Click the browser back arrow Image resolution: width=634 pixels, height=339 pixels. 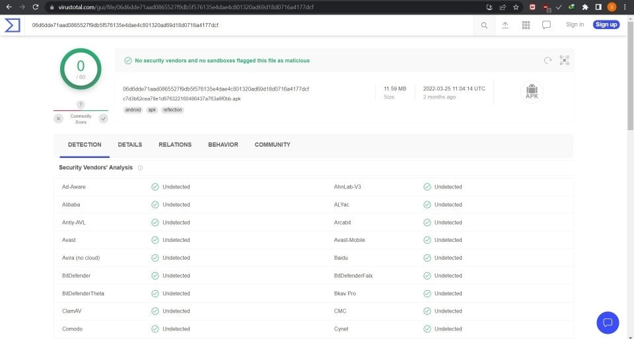click(x=9, y=7)
